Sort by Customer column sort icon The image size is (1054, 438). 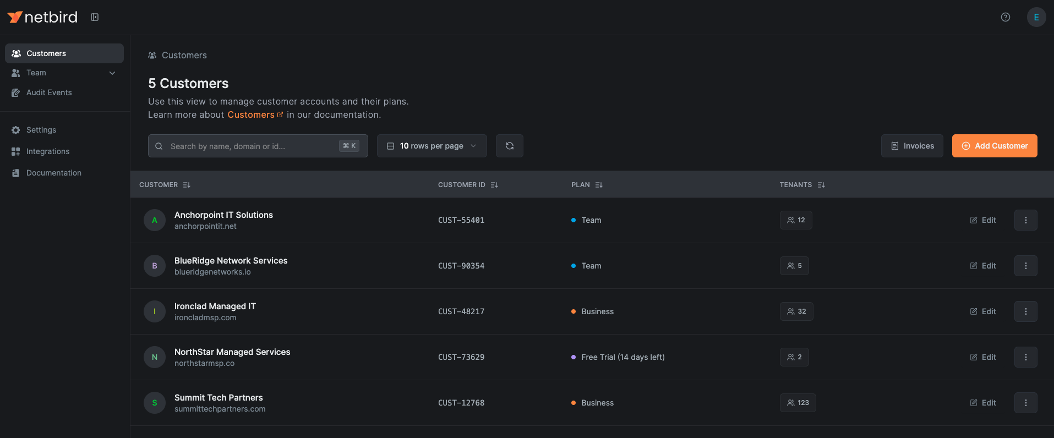[187, 185]
